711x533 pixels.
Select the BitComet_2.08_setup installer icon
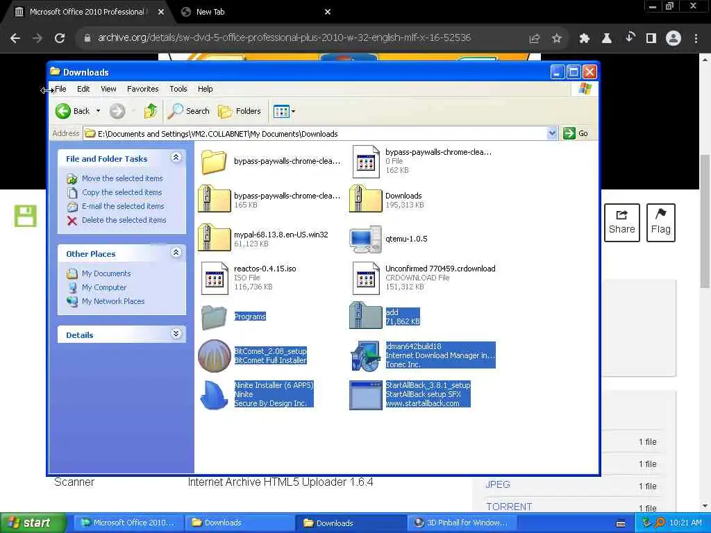(214, 356)
